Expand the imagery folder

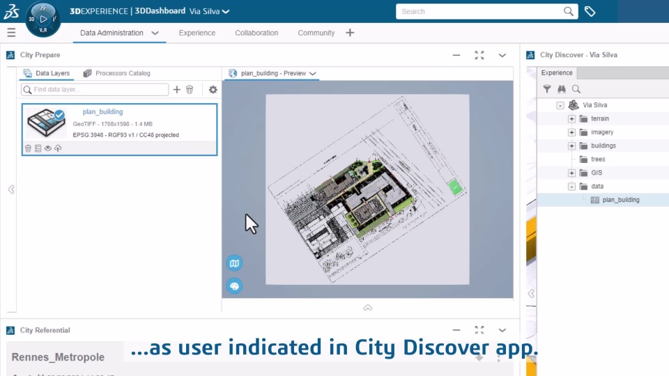[x=571, y=132]
